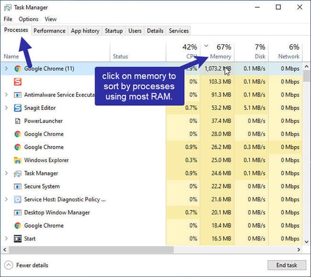Click the End task button
The image size is (311, 277).
click(x=287, y=265)
